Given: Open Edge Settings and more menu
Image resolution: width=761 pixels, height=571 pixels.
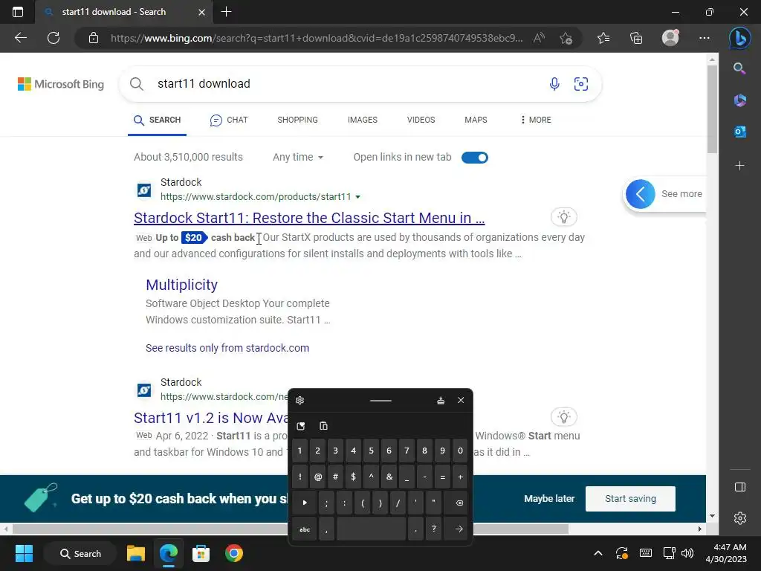Looking at the screenshot, I should point(705,38).
